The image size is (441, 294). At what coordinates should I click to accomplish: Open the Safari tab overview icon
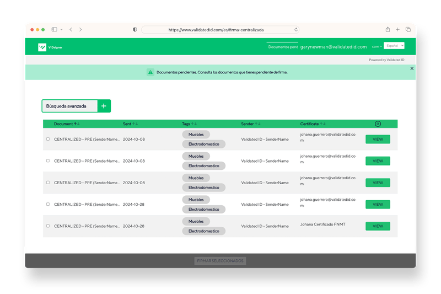[408, 29]
